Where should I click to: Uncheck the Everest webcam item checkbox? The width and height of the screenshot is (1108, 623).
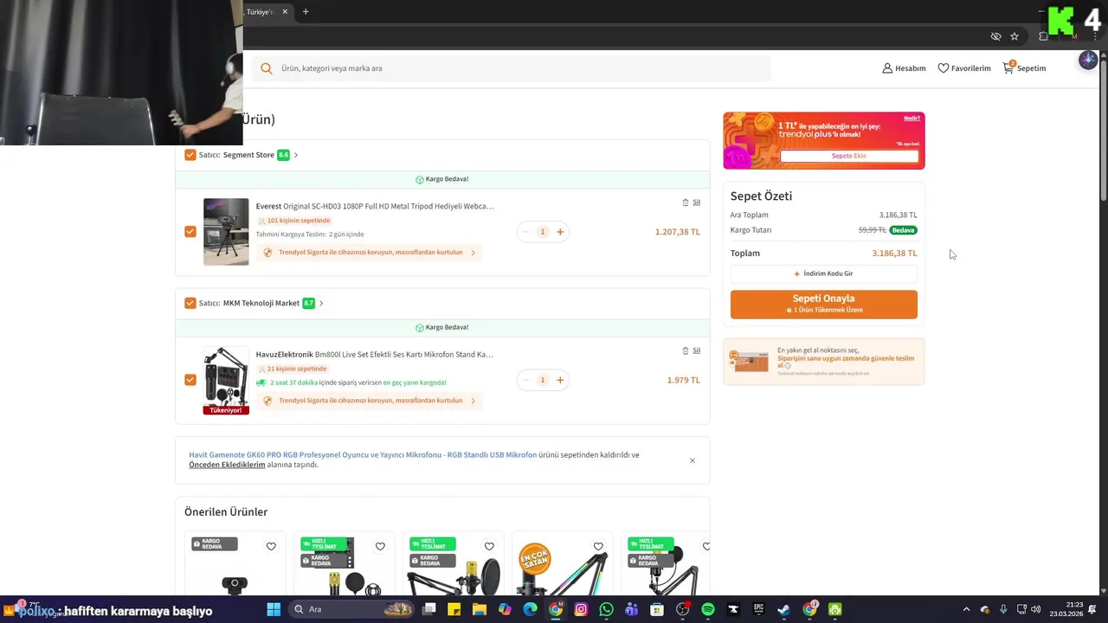coord(190,232)
